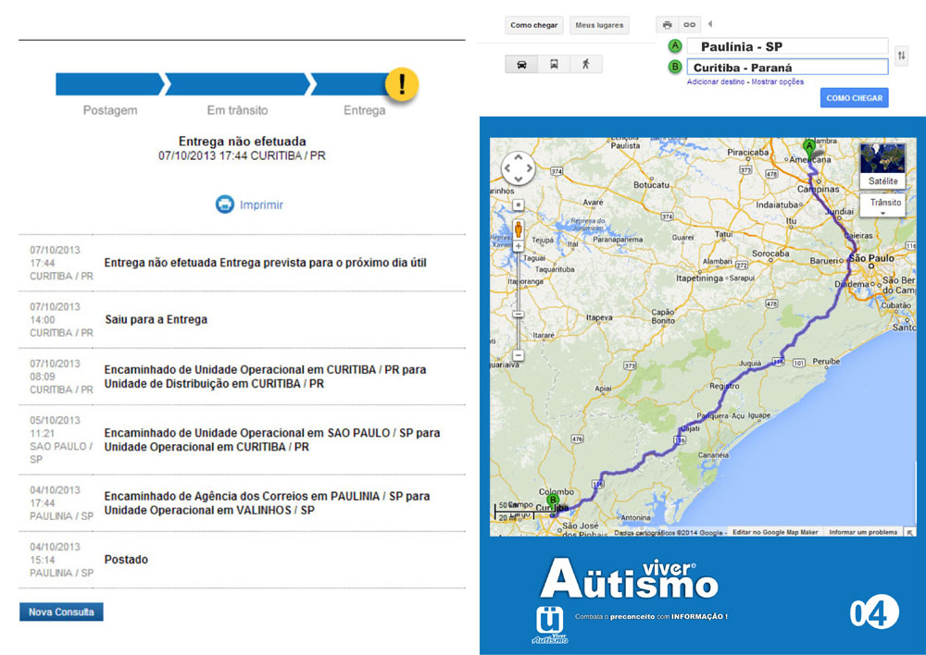Image resolution: width=926 pixels, height=655 pixels.
Task: Click the zoom out minus button on map
Action: [x=519, y=354]
